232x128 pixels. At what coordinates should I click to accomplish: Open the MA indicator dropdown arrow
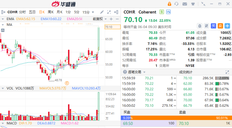coord(3,25)
